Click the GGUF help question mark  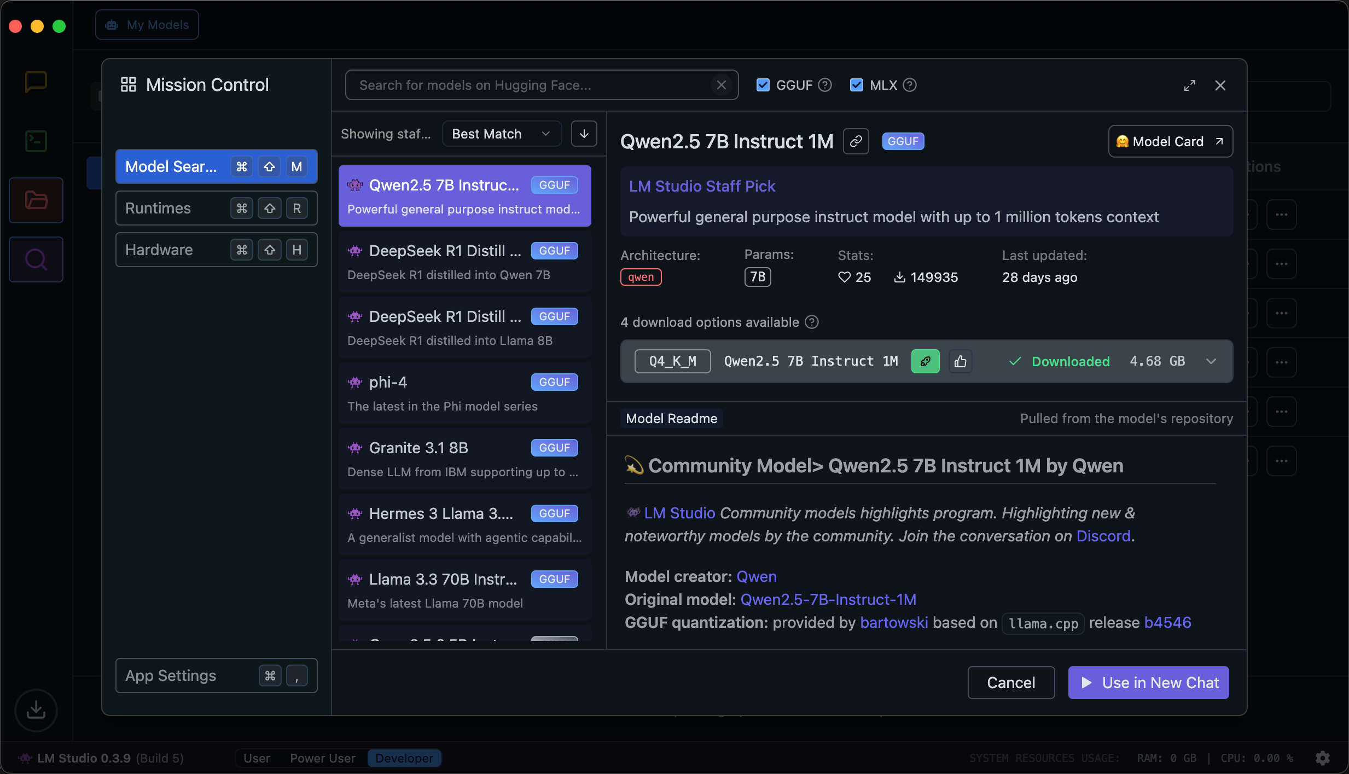825,85
